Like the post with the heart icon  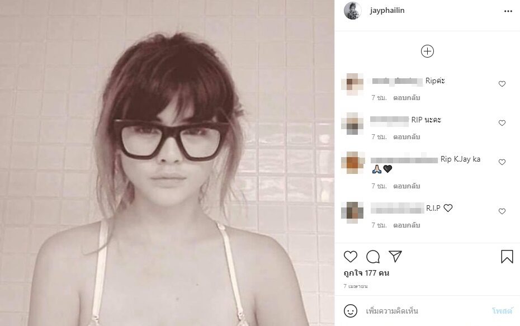(350, 256)
